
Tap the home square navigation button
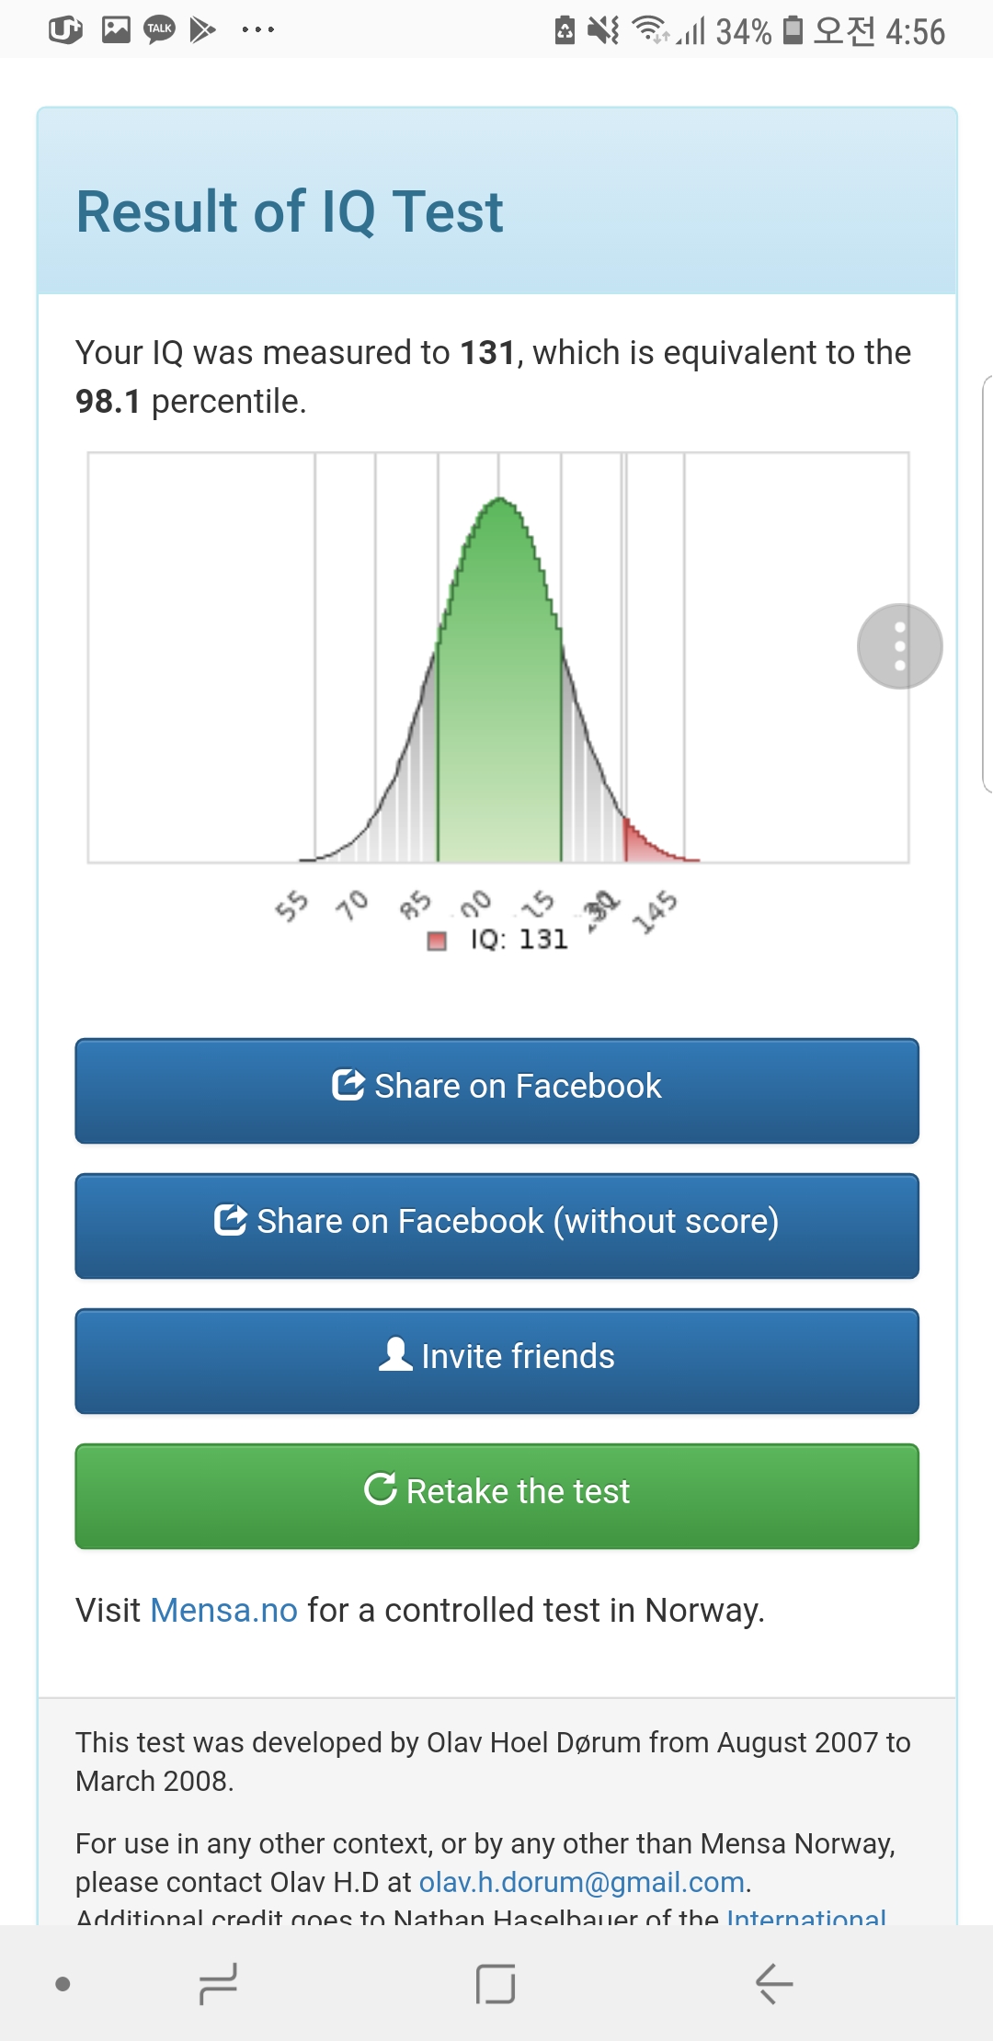coord(496,1983)
